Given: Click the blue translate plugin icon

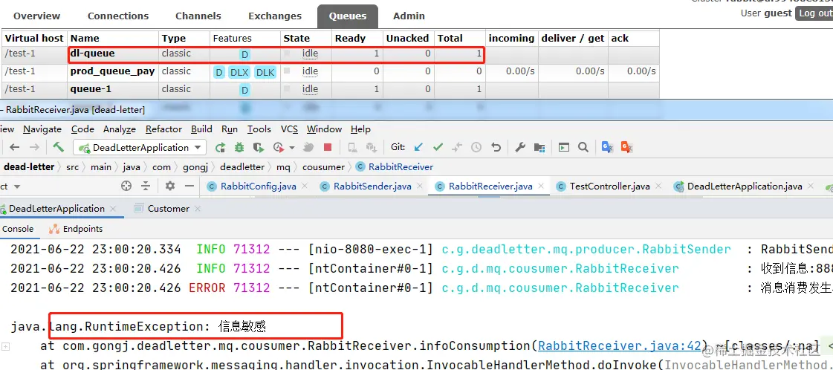Looking at the screenshot, I should tap(607, 147).
